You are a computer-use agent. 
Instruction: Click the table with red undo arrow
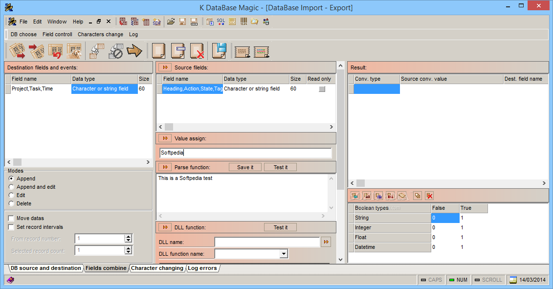pyautogui.click(x=55, y=51)
